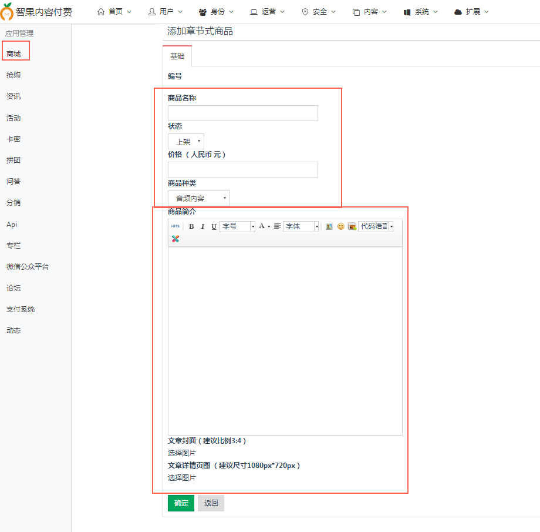This screenshot has width=540, height=532.
Task: Click the colorful X-shaped editor plugin icon
Action: tap(176, 239)
